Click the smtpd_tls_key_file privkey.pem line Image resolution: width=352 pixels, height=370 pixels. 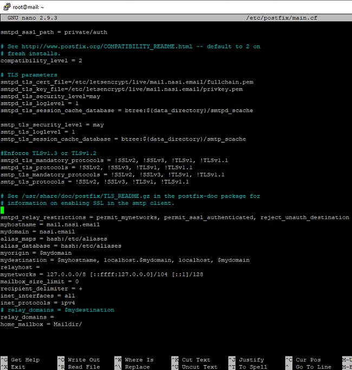coord(121,89)
